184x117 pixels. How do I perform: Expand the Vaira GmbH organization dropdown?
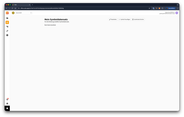click(22, 13)
